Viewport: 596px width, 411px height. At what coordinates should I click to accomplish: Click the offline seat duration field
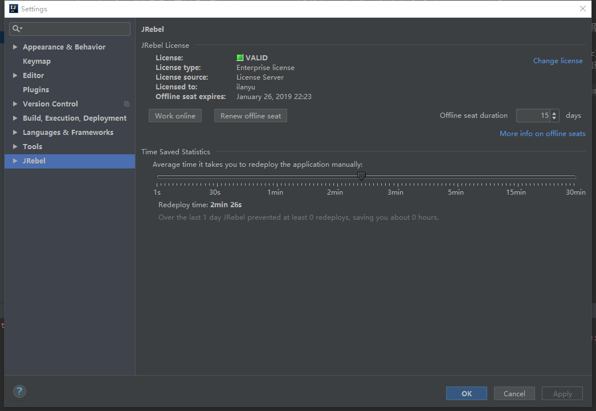533,116
